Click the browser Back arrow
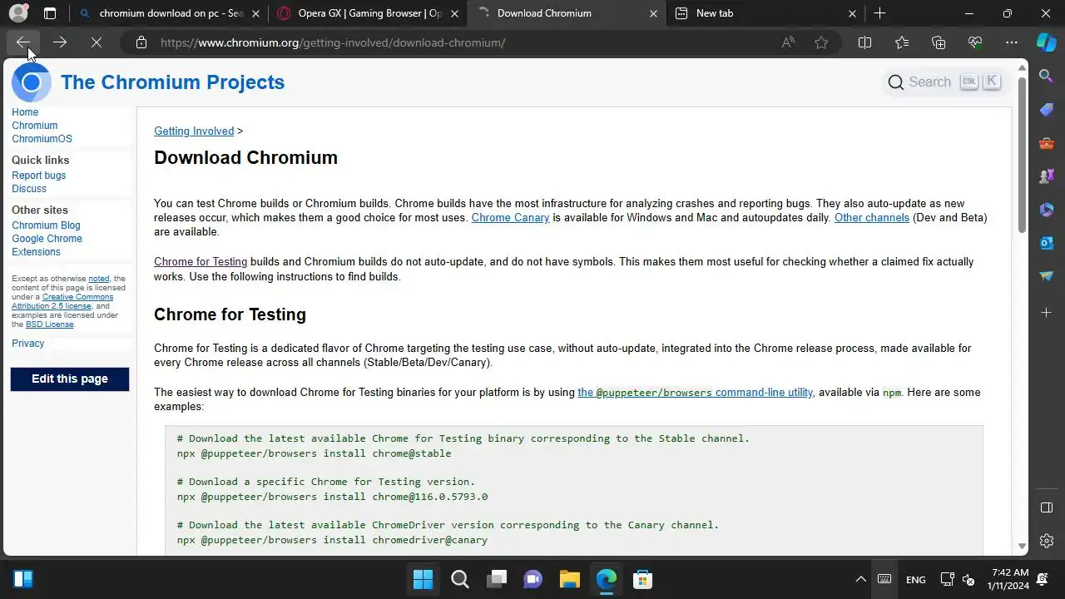The width and height of the screenshot is (1065, 599). click(x=23, y=42)
